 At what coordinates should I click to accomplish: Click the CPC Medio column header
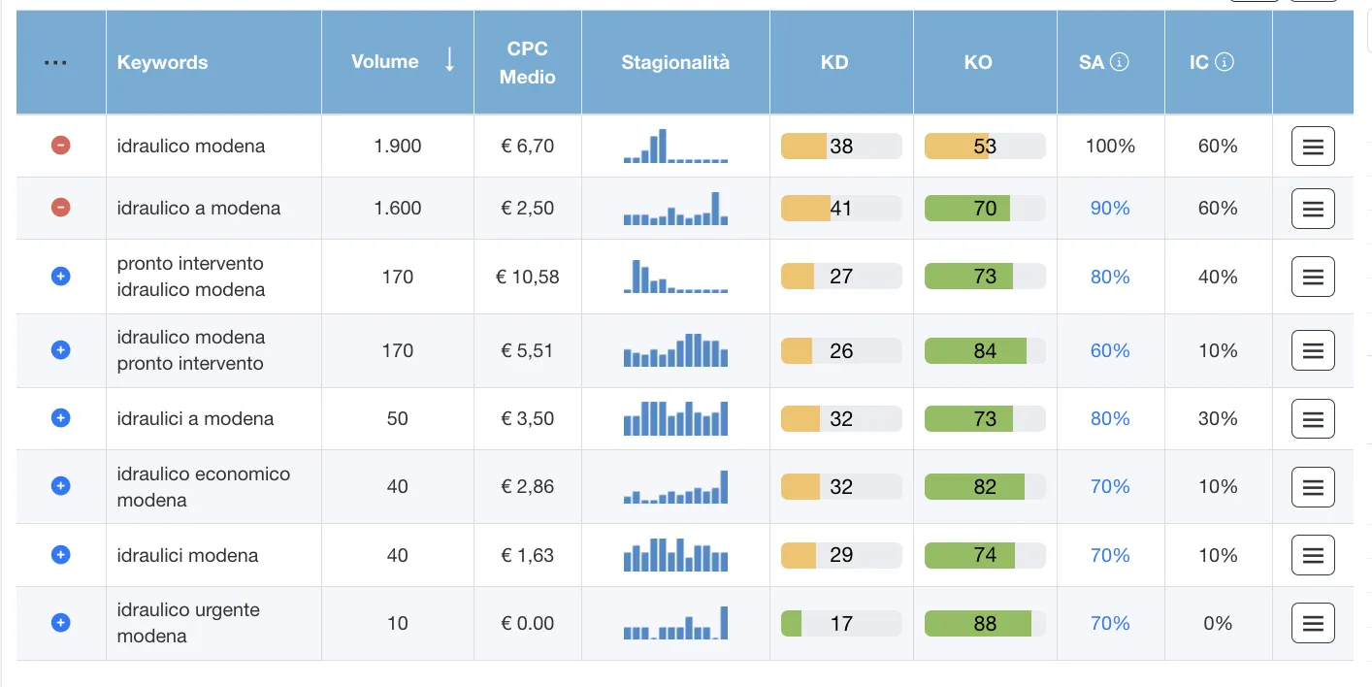527,62
